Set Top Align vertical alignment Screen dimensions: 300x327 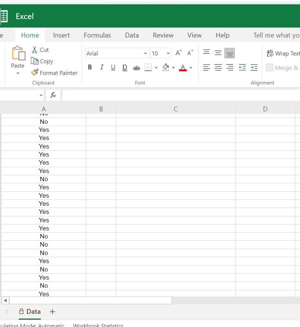[207, 51]
